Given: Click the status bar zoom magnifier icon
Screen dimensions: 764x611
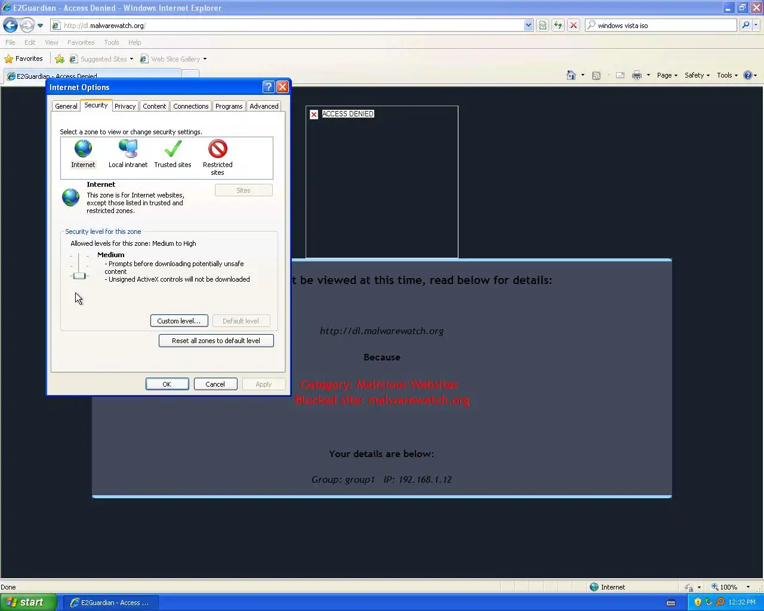Looking at the screenshot, I should [x=714, y=587].
